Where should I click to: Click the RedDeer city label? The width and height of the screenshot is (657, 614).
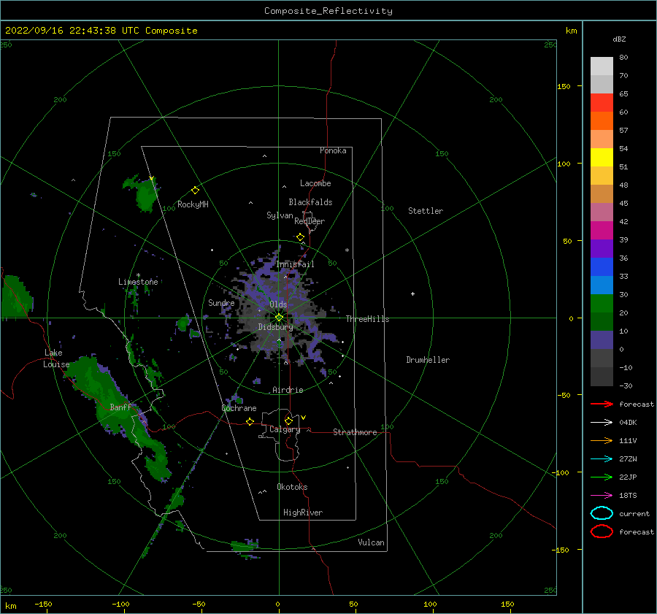[x=310, y=221]
